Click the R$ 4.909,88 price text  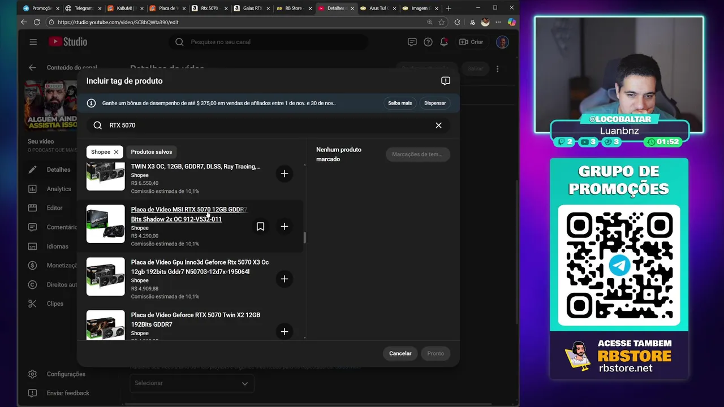[x=145, y=288]
